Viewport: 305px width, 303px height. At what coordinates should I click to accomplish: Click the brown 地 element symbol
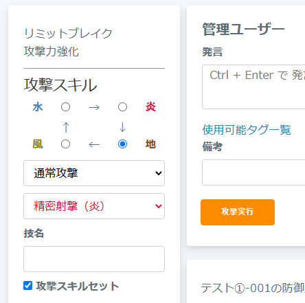tap(150, 144)
